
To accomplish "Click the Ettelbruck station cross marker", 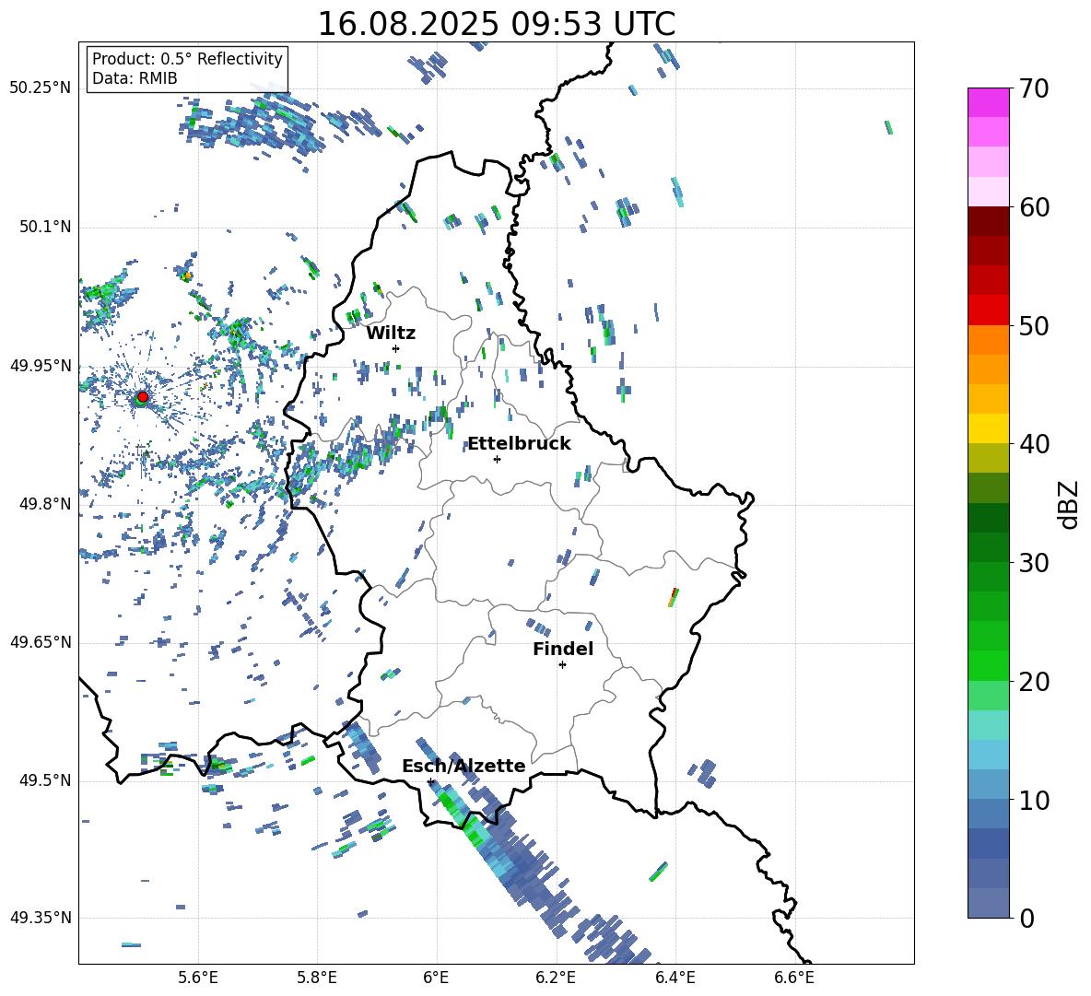I will coord(497,459).
